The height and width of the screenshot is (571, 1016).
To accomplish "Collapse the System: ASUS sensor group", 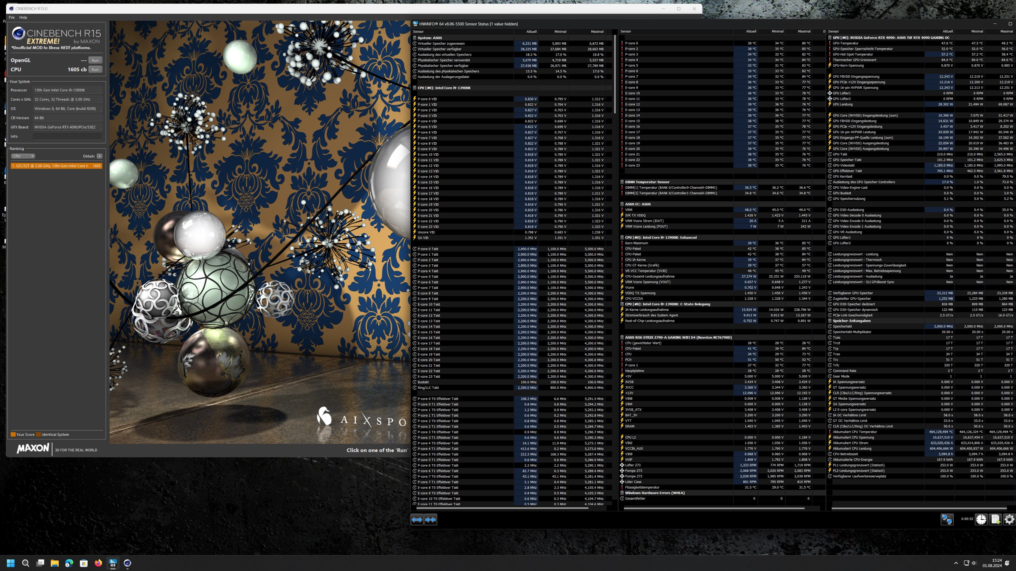I will (x=415, y=38).
